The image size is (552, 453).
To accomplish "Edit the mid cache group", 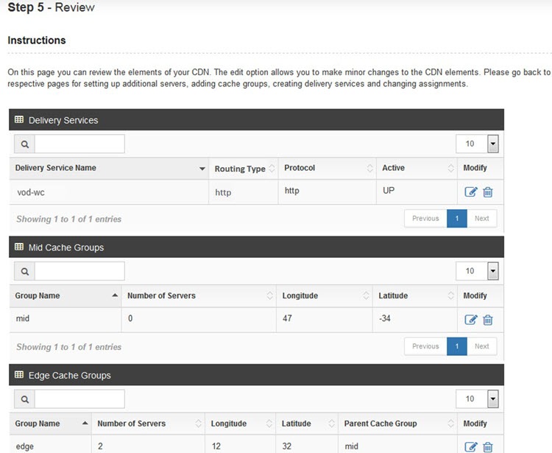I will point(471,320).
